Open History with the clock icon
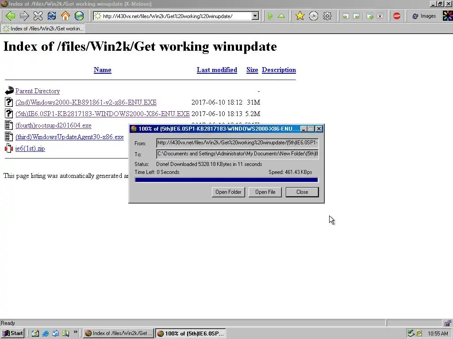Image resolution: width=453 pixels, height=339 pixels. tap(314, 16)
